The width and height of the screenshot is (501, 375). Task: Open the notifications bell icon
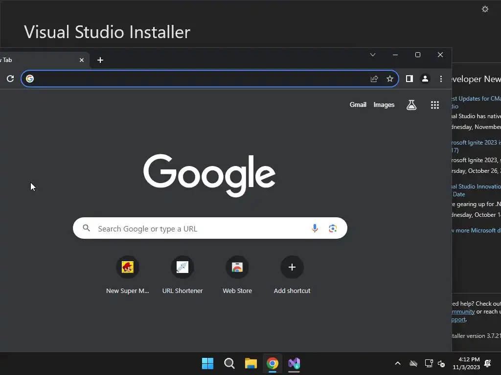point(488,363)
